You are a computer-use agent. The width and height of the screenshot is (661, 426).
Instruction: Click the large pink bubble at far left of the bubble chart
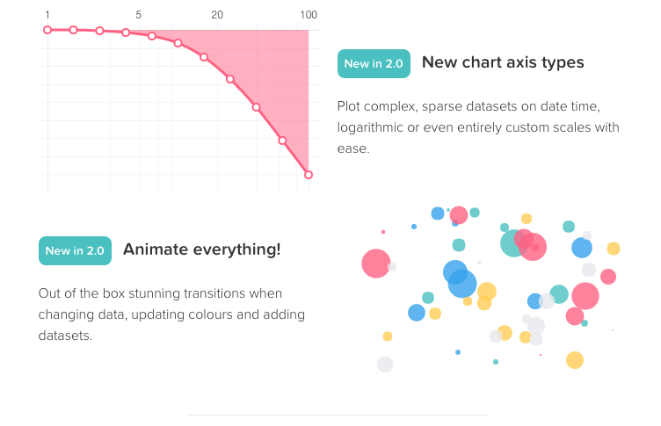pos(376,264)
